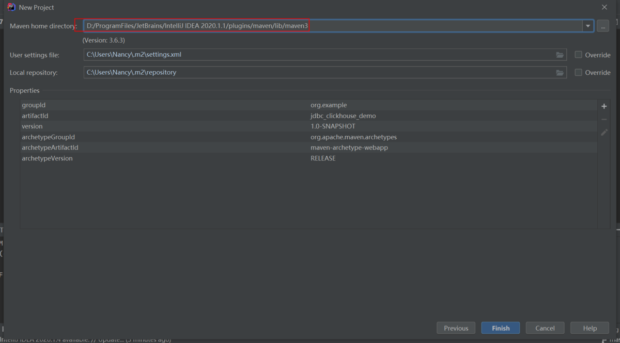The image size is (620, 343).
Task: Close the New Project dialog
Action: pos(605,7)
